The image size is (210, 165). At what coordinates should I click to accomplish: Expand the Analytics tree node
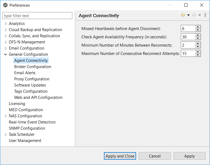[6, 24]
